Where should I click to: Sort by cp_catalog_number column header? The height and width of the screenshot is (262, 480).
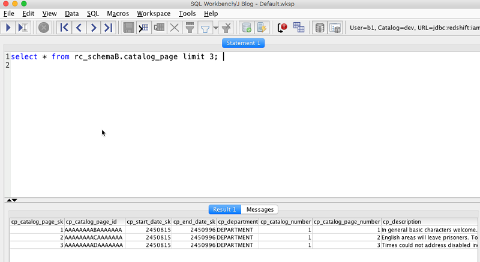[286, 222]
